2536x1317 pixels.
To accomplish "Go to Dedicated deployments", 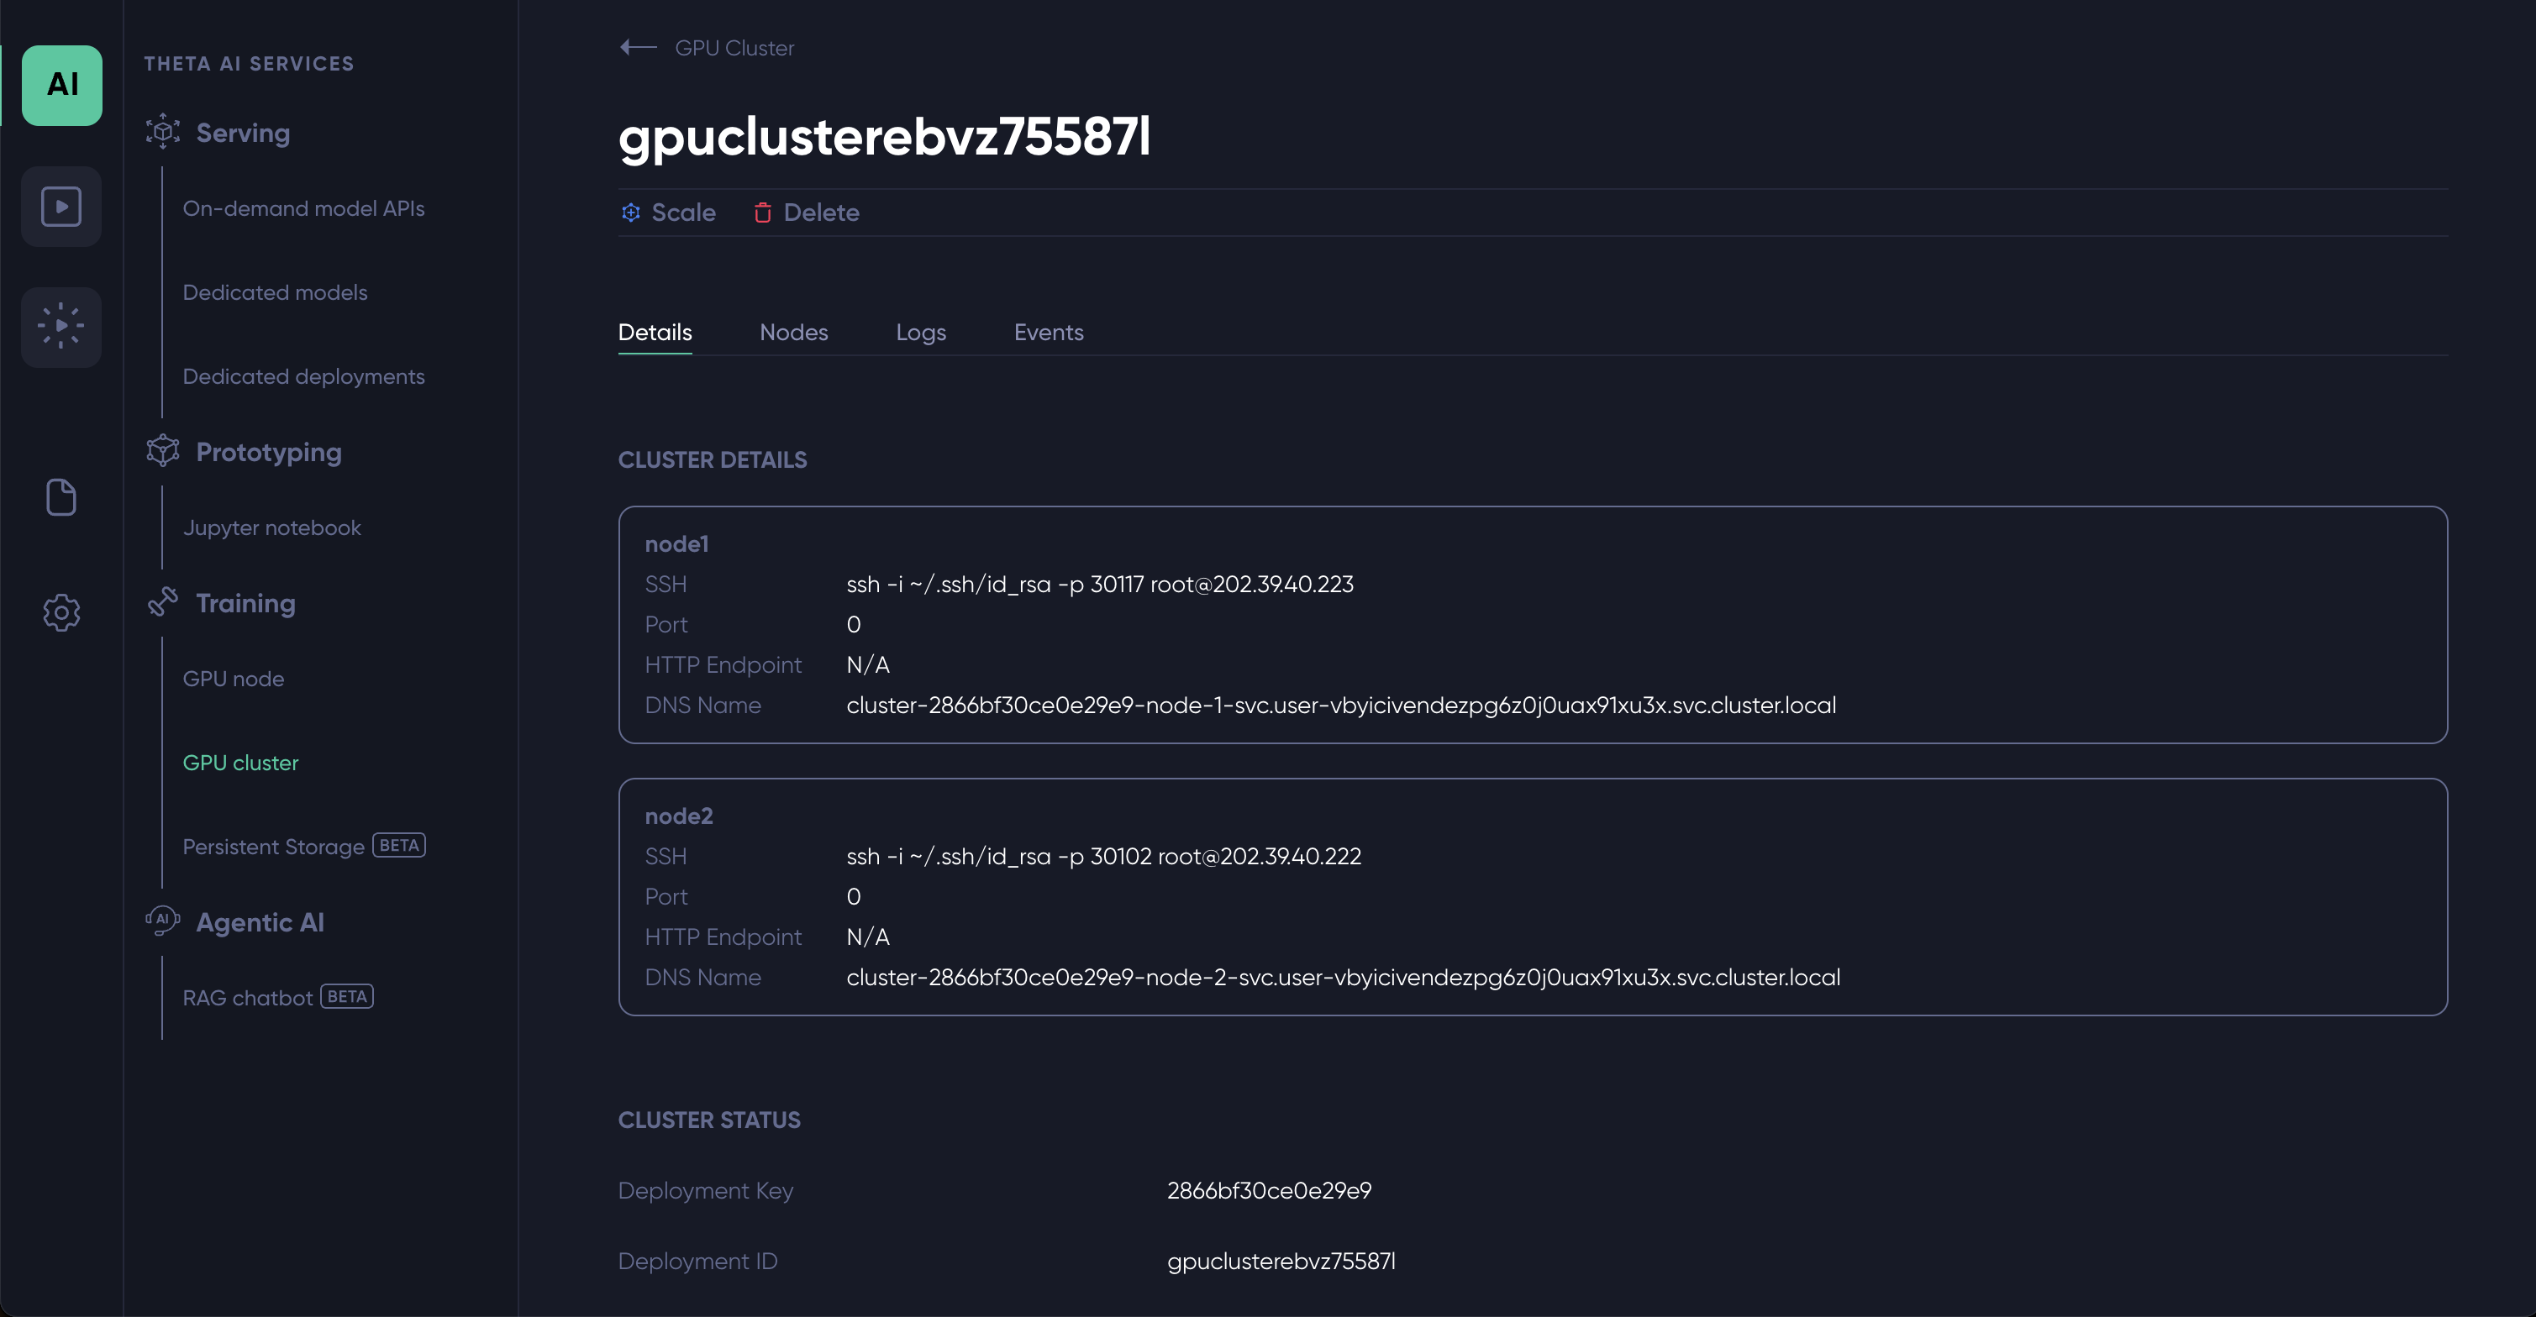I will click(303, 376).
